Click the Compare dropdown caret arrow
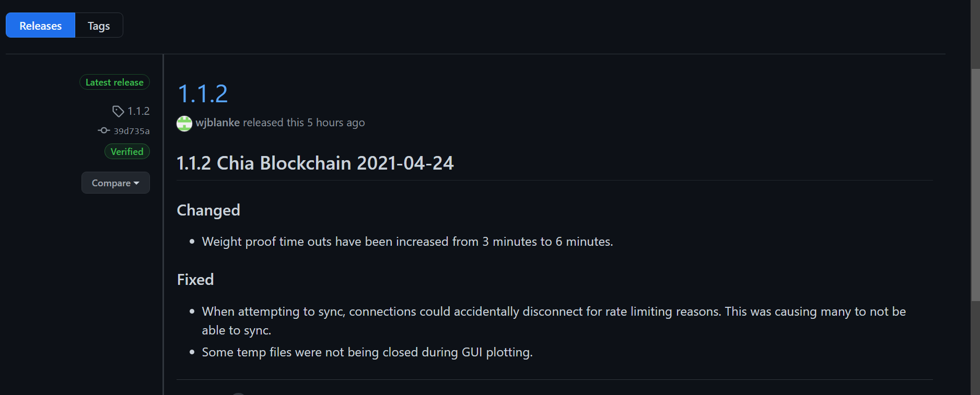This screenshot has width=980, height=395. tap(136, 183)
